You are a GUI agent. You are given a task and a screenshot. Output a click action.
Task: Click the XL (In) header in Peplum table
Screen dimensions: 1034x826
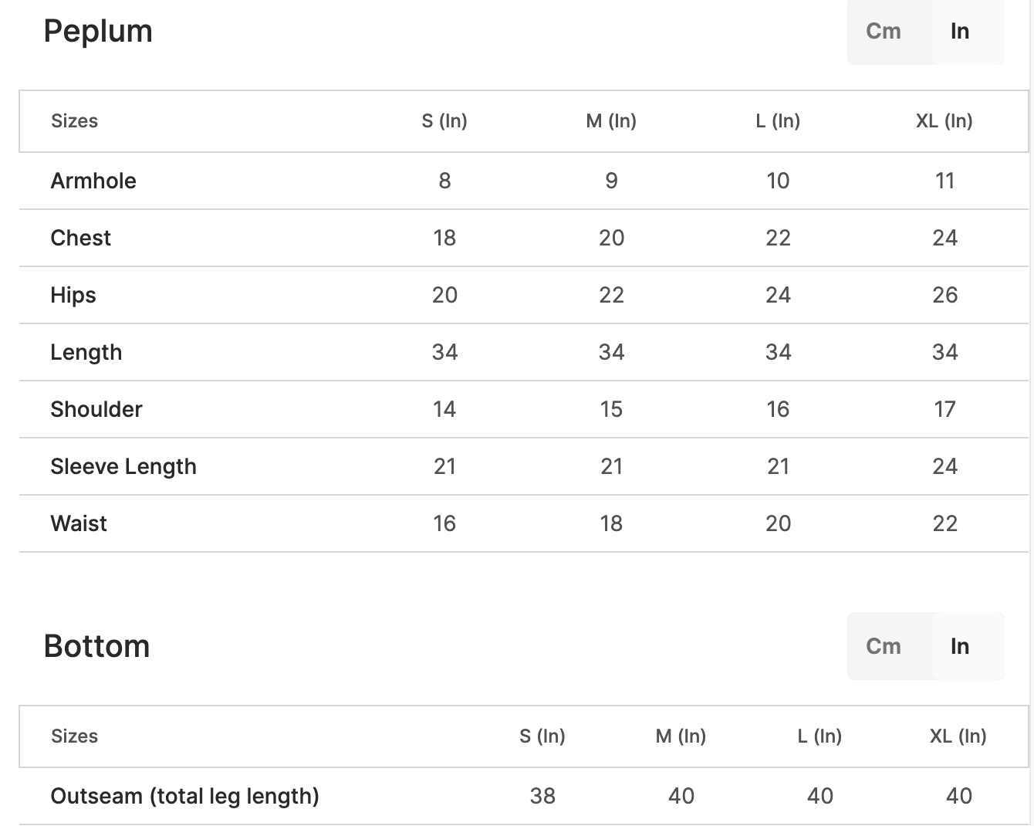[x=944, y=121]
